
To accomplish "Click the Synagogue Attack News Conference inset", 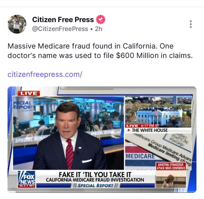I will click(171, 175).
